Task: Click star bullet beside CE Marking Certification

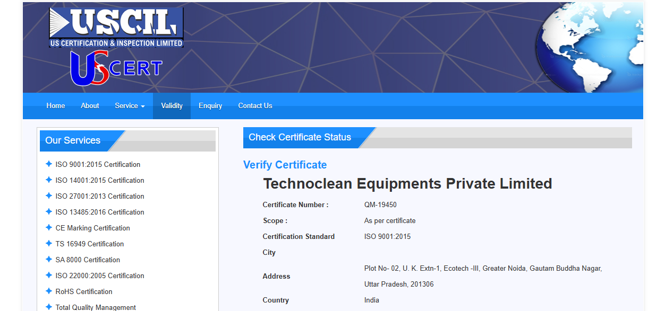Action: click(x=49, y=228)
